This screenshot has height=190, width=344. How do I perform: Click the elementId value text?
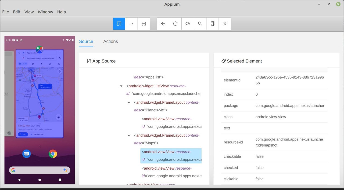290,80
